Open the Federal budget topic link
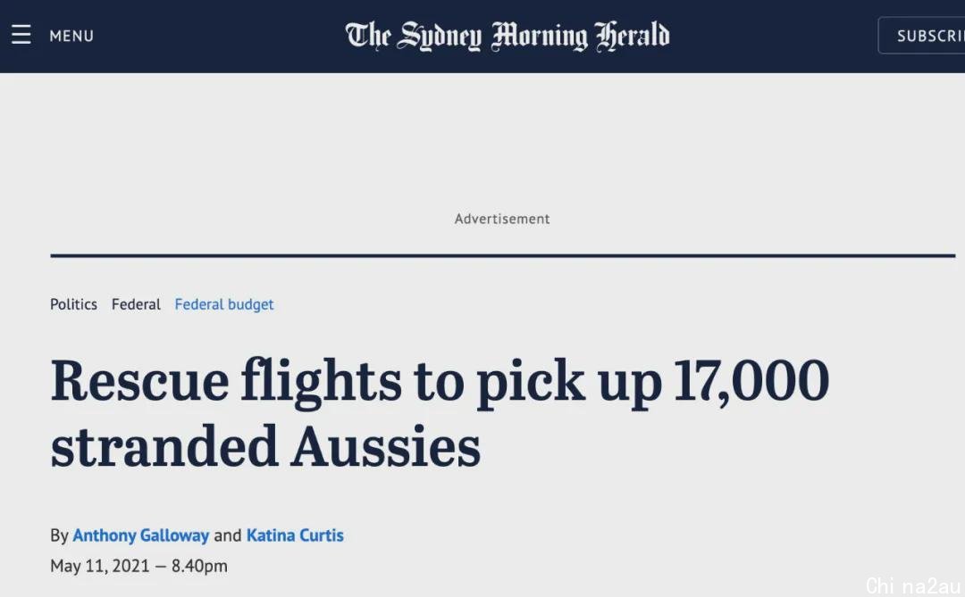The width and height of the screenshot is (965, 597). click(224, 305)
